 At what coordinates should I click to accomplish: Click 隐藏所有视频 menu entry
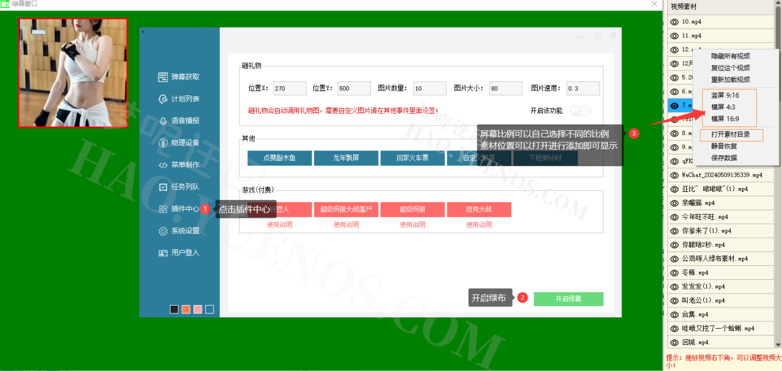(x=730, y=56)
